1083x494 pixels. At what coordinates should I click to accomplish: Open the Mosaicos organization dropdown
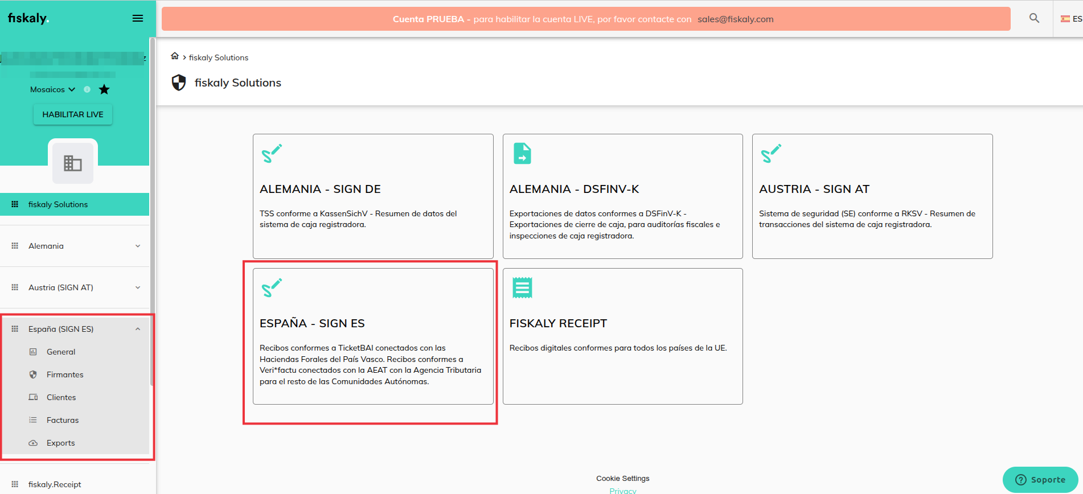tap(52, 89)
